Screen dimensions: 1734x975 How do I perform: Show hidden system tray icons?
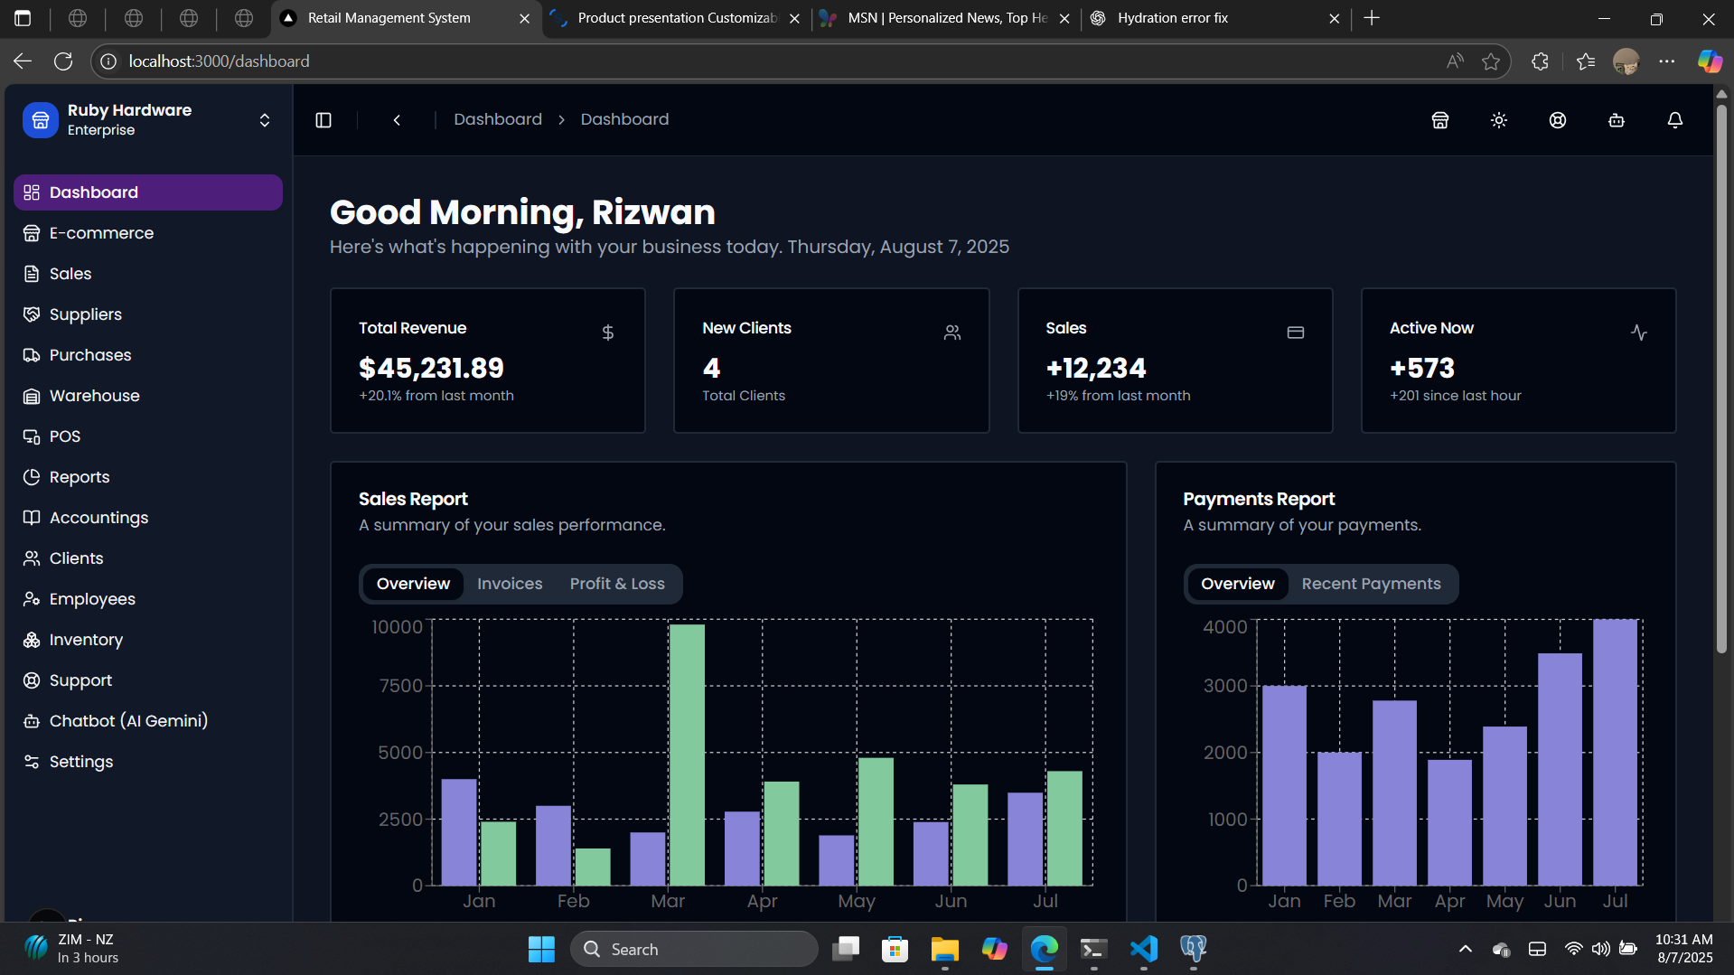[x=1466, y=949]
